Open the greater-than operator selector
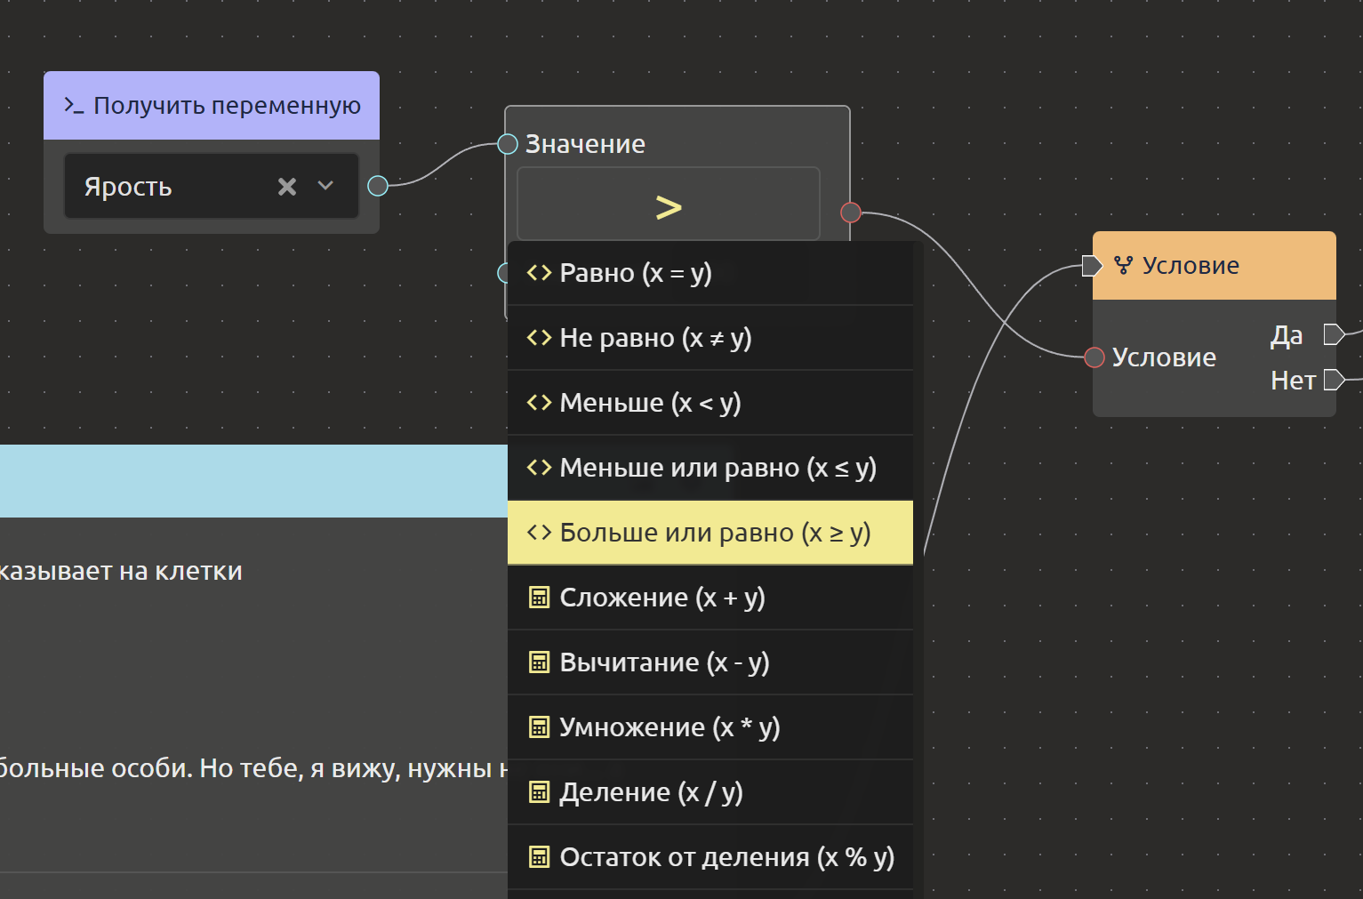The width and height of the screenshot is (1363, 899). click(668, 205)
